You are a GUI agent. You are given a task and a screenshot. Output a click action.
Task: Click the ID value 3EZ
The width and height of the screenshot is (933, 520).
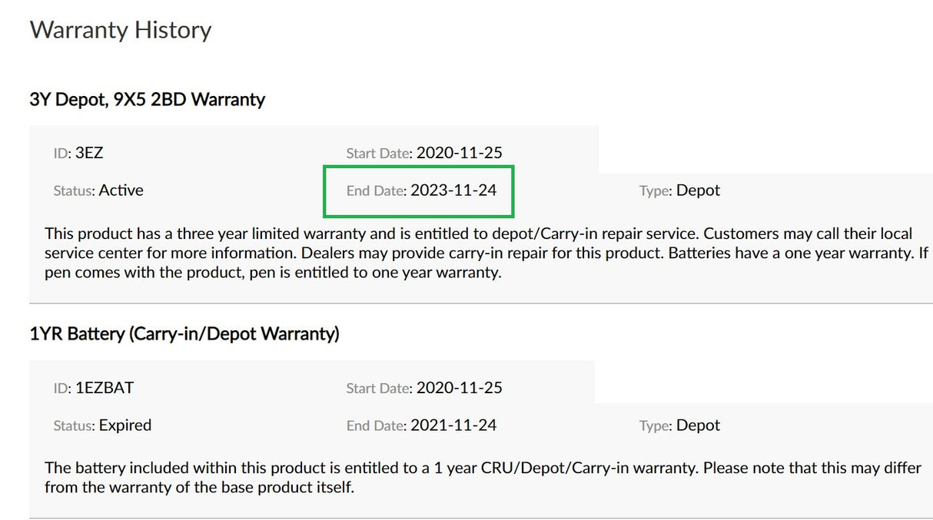tap(89, 153)
